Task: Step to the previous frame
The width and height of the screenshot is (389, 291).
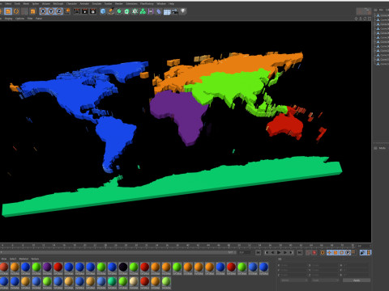Action: (x=272, y=252)
